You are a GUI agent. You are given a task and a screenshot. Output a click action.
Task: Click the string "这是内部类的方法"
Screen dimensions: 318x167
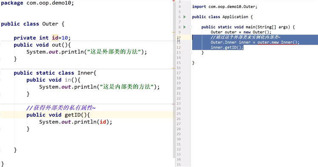[x=127, y=87]
